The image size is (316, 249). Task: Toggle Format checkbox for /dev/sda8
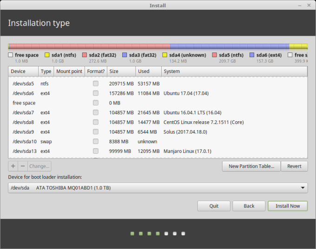point(96,122)
